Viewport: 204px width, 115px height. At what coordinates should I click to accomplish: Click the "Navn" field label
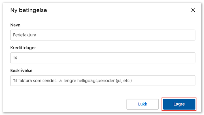click(15, 25)
